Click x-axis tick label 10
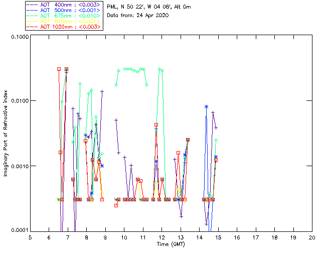The width and height of the screenshot is (321, 257). (124, 237)
